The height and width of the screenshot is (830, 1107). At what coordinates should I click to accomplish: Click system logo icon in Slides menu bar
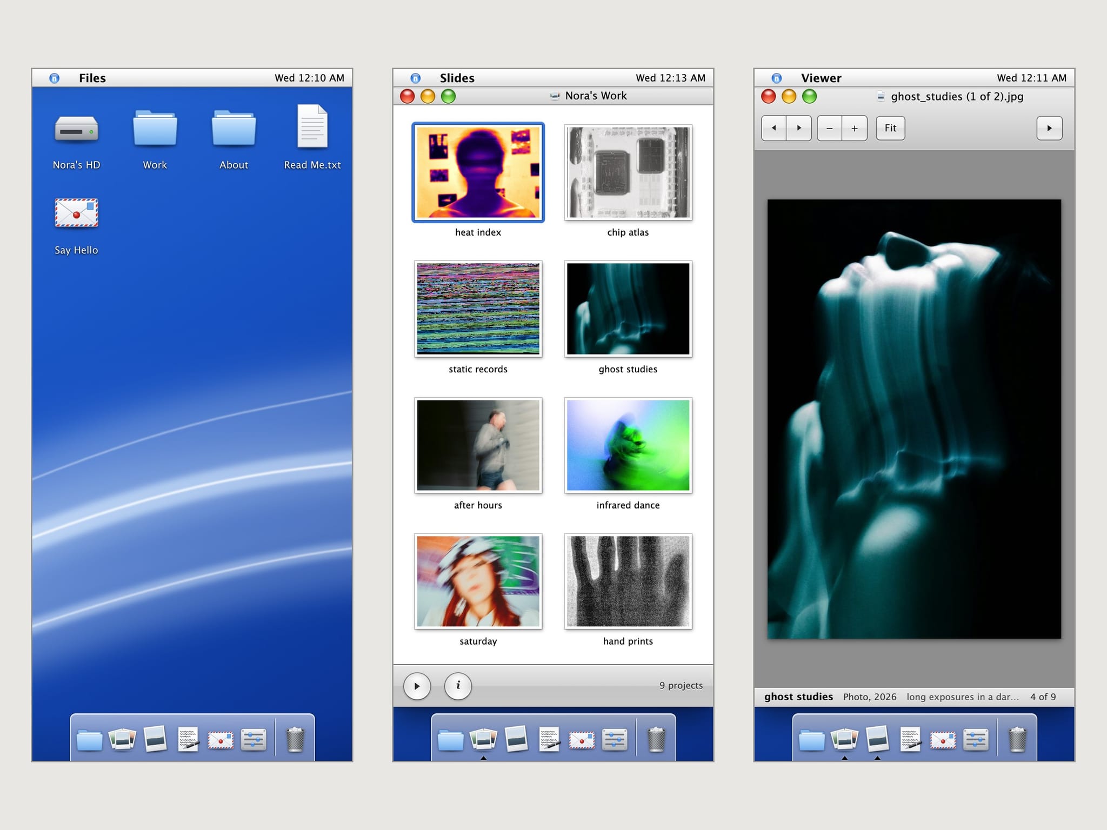(415, 78)
